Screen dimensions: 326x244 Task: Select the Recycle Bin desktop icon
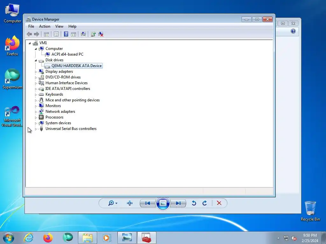[x=310, y=211]
